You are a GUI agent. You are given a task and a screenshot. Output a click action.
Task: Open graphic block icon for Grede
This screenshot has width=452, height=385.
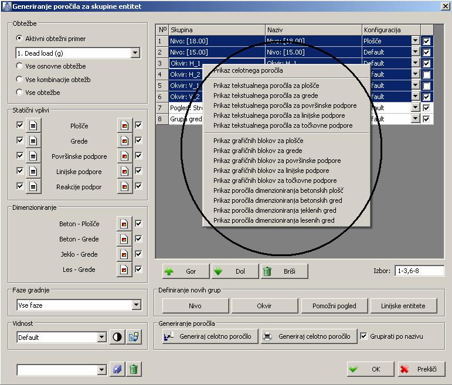(x=124, y=141)
